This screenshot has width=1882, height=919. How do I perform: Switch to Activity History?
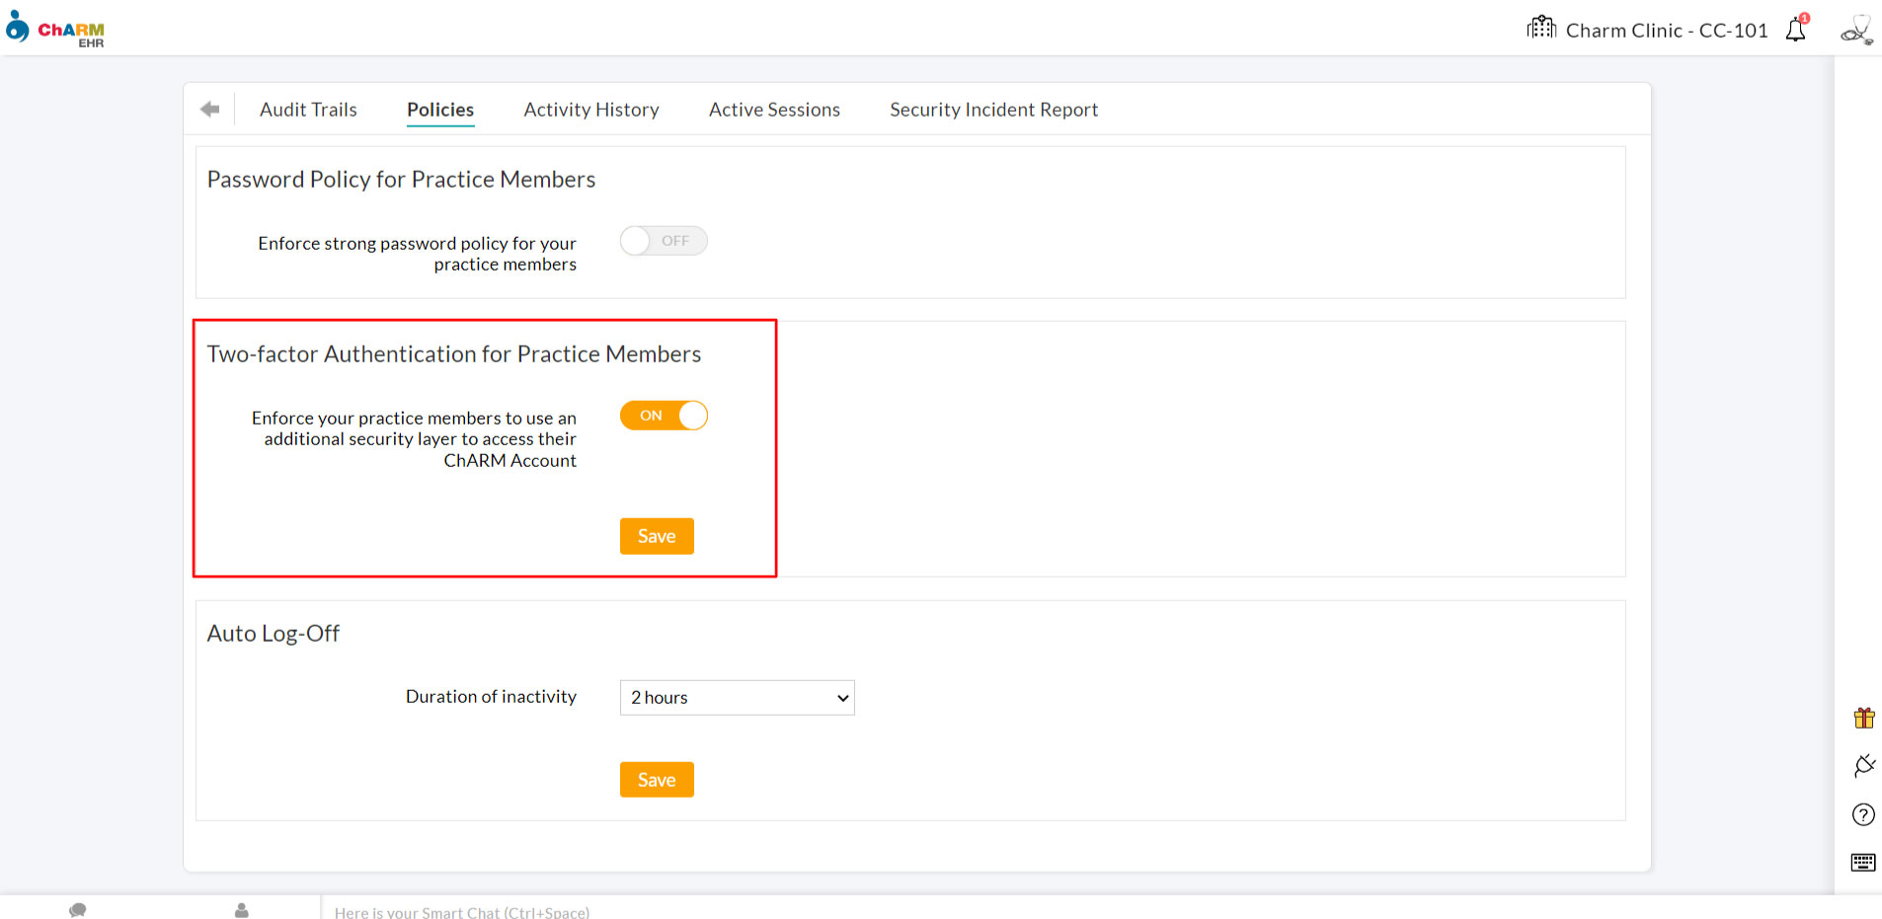coord(590,109)
